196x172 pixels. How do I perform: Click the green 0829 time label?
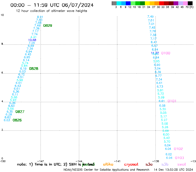pos(48,26)
